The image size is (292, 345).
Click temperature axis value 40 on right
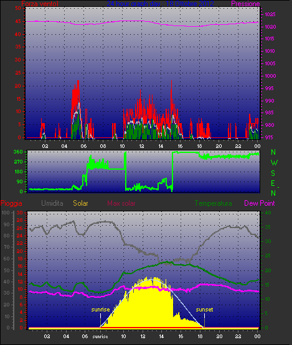pos(268,213)
